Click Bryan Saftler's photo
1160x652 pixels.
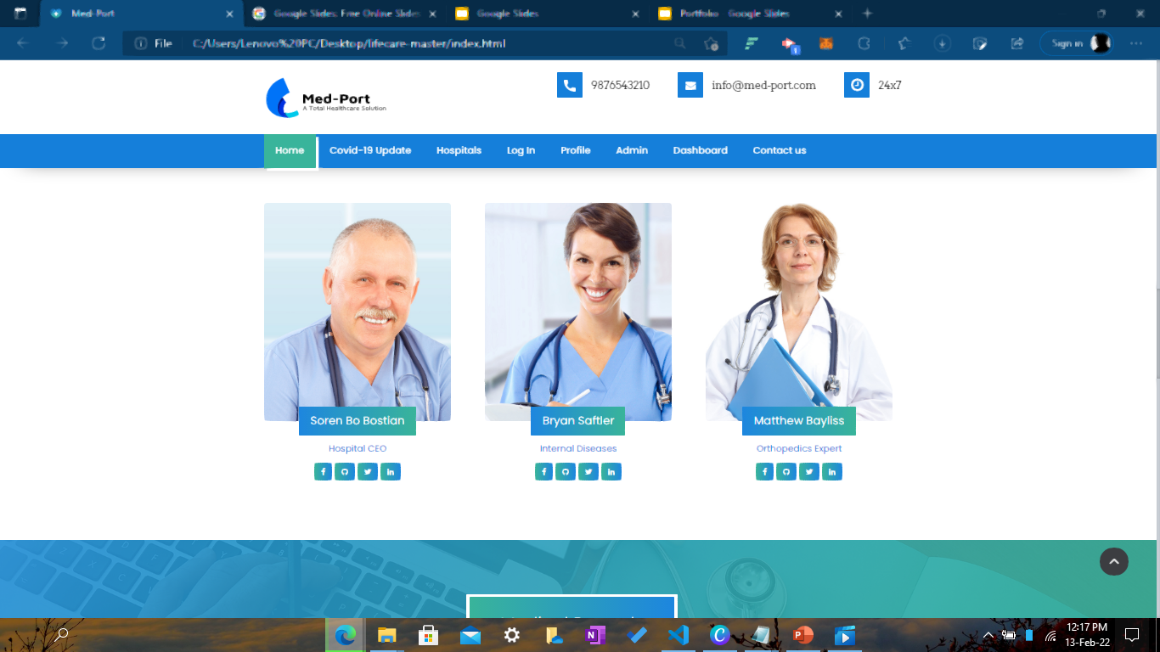[578, 312]
